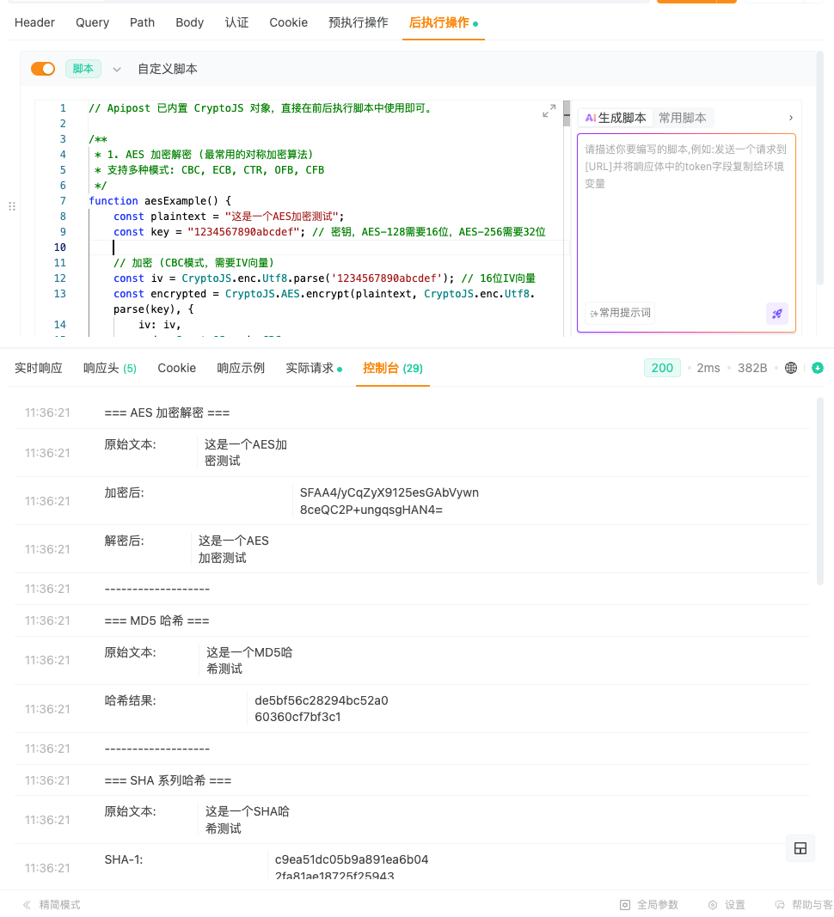This screenshot has height=917, width=834.
Task: Disable the custom script toggle switch
Action: (x=42, y=68)
